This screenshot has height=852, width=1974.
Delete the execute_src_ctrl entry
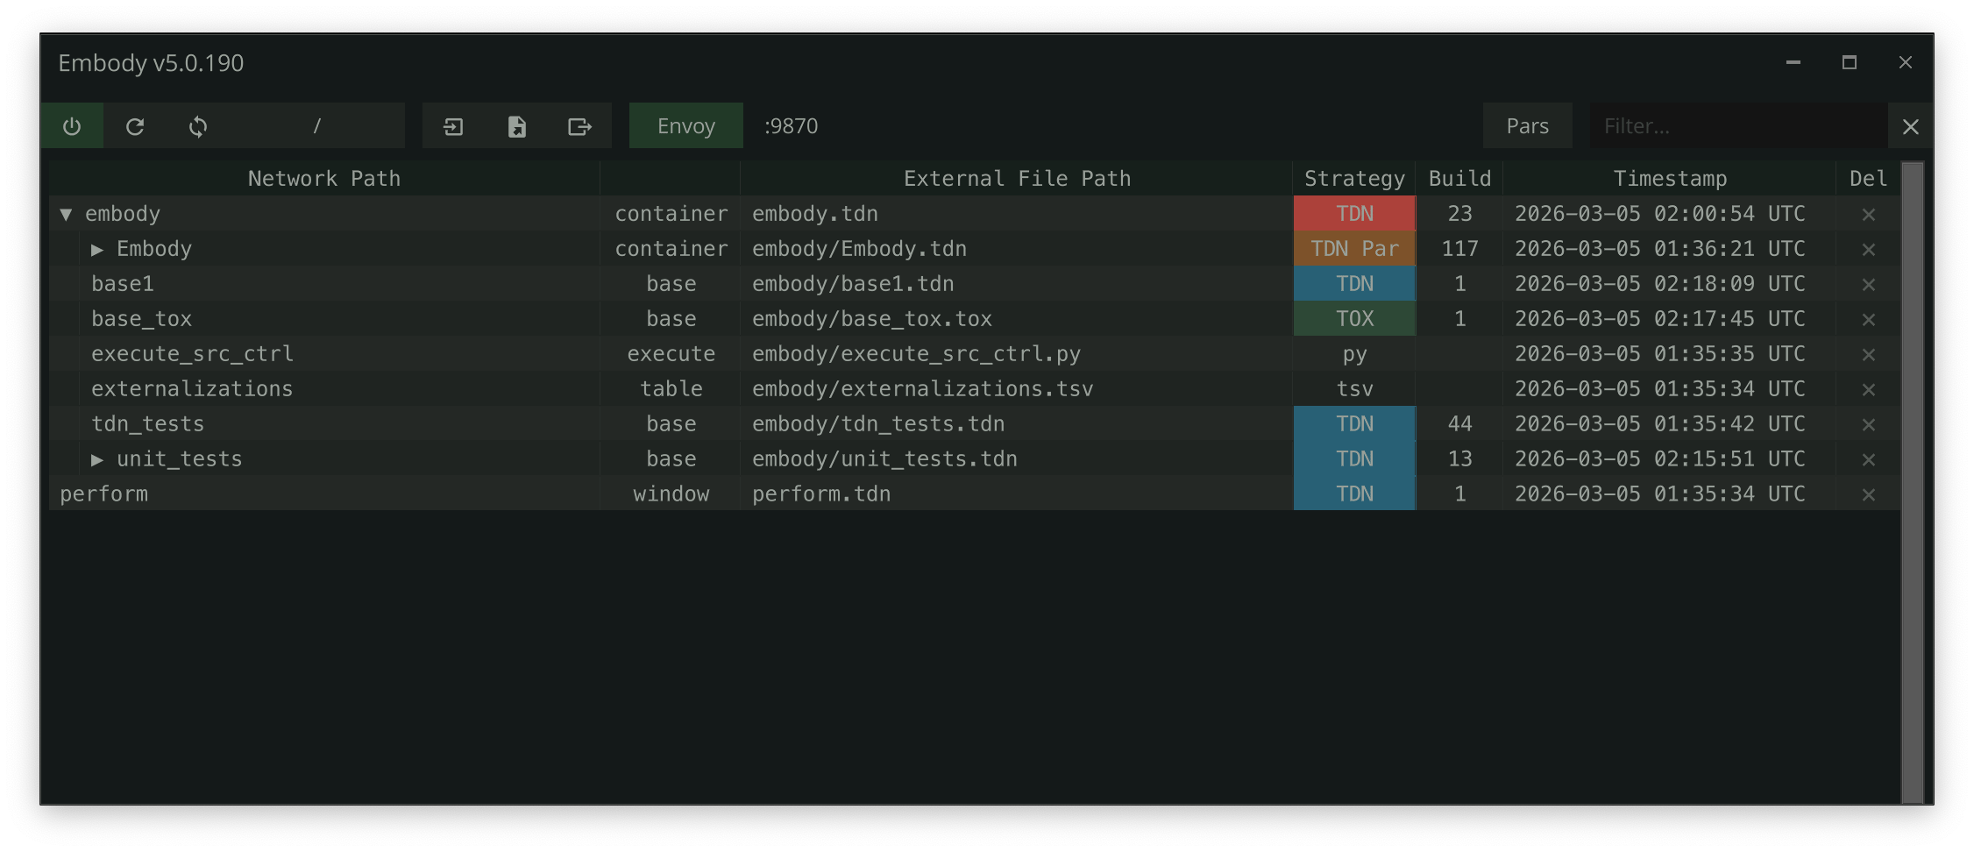pyautogui.click(x=1869, y=355)
